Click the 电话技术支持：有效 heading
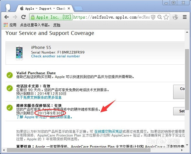This screenshot has height=154, width=191. tap(33, 86)
